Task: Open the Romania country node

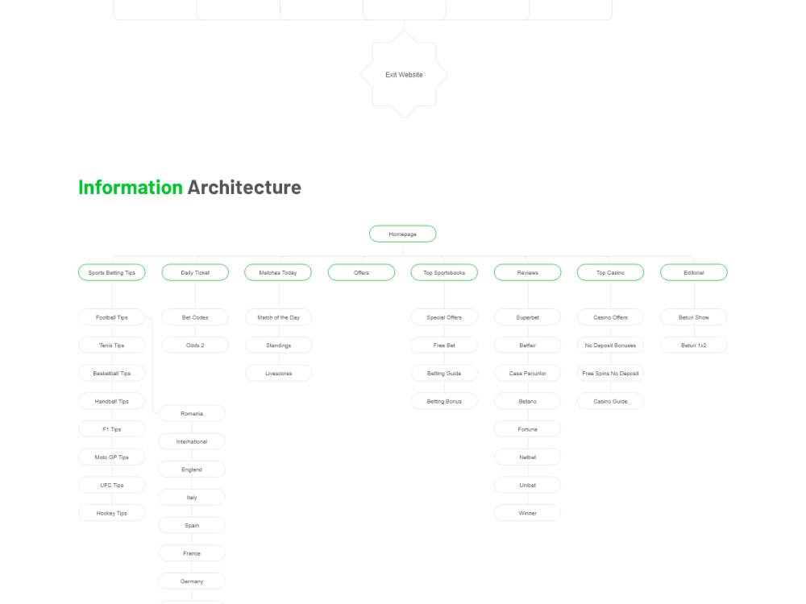Action: [192, 413]
